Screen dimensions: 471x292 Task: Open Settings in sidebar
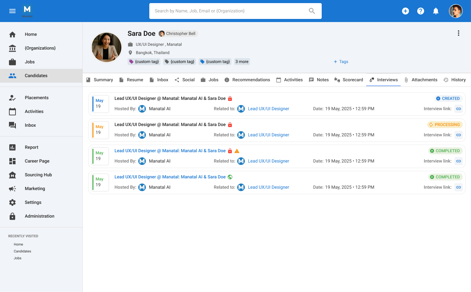(x=41, y=202)
